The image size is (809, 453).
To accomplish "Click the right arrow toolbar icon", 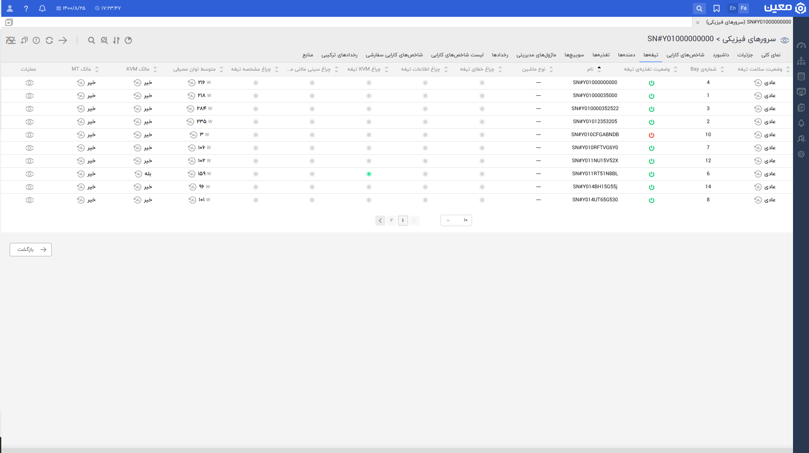I will (x=63, y=40).
